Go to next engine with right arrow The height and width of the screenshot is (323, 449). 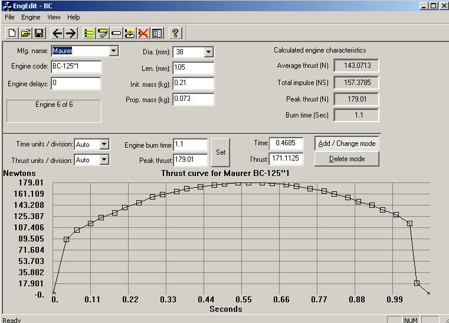coord(71,33)
